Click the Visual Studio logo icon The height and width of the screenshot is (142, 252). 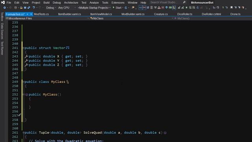tap(3, 3)
